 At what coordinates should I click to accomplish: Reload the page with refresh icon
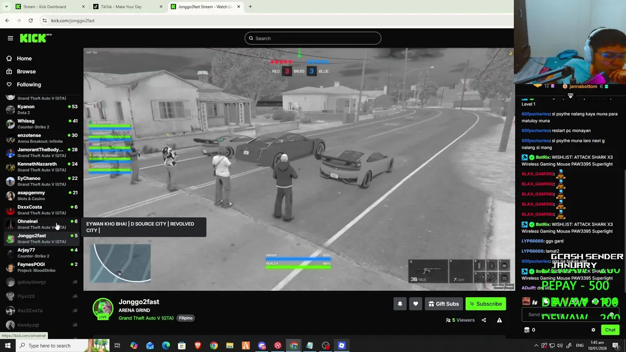[30, 21]
